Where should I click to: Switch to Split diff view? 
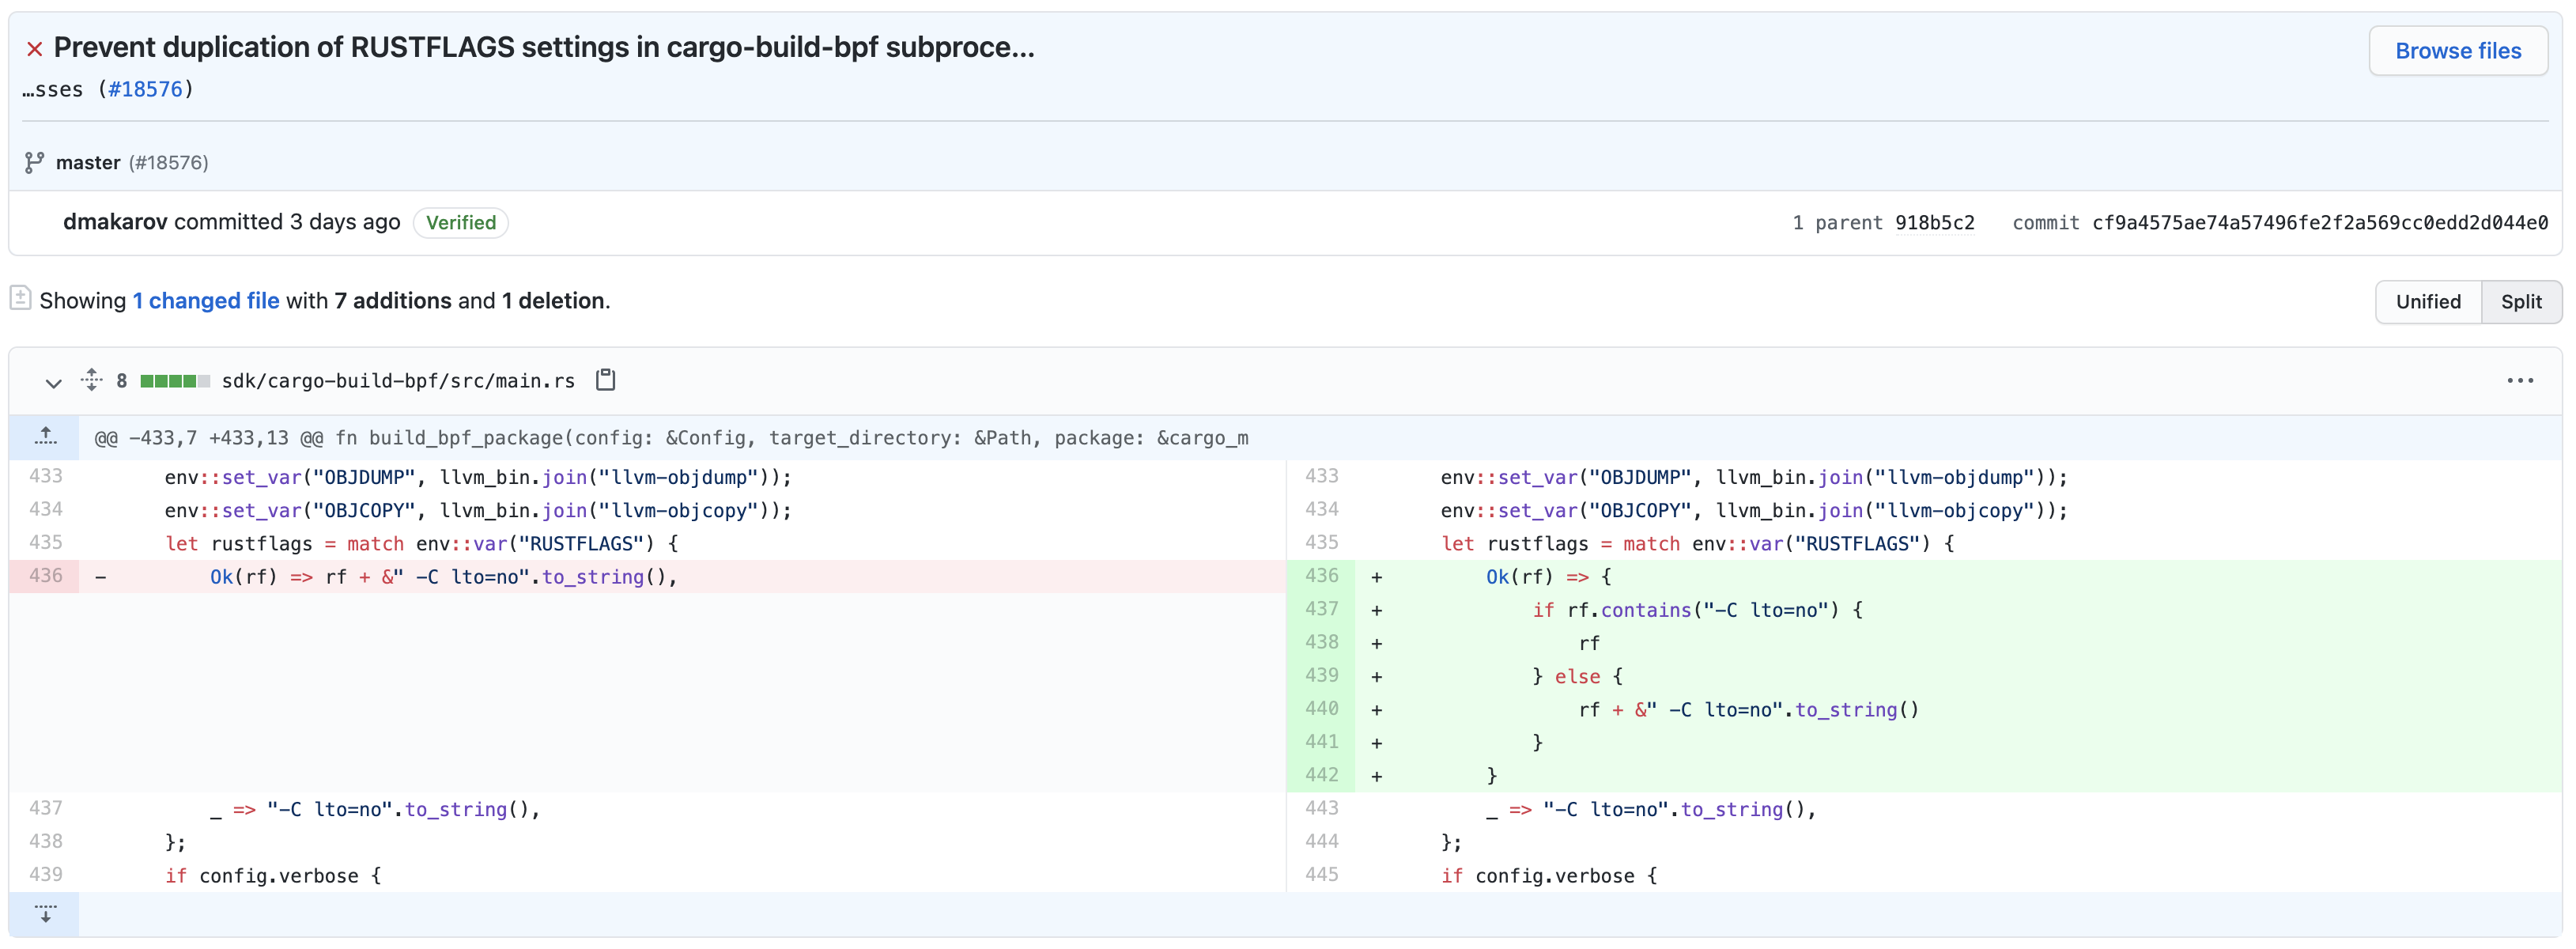pyautogui.click(x=2520, y=301)
